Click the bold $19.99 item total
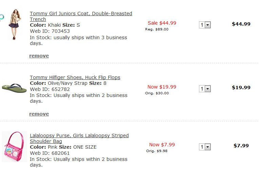The width and height of the screenshot is (259, 171). tap(241, 88)
